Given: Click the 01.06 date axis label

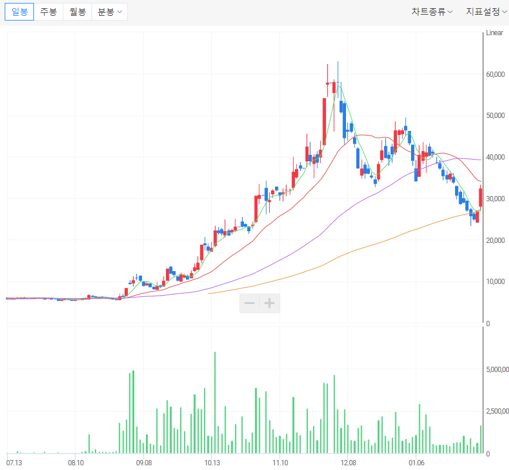Looking at the screenshot, I should 416,463.
